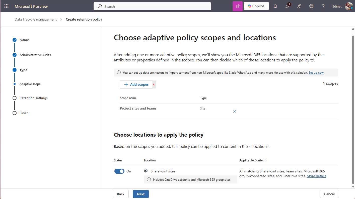Open the alert icon showing badge count 1
Image resolution: width=355 pixels, height=199 pixels.
tap(287, 6)
